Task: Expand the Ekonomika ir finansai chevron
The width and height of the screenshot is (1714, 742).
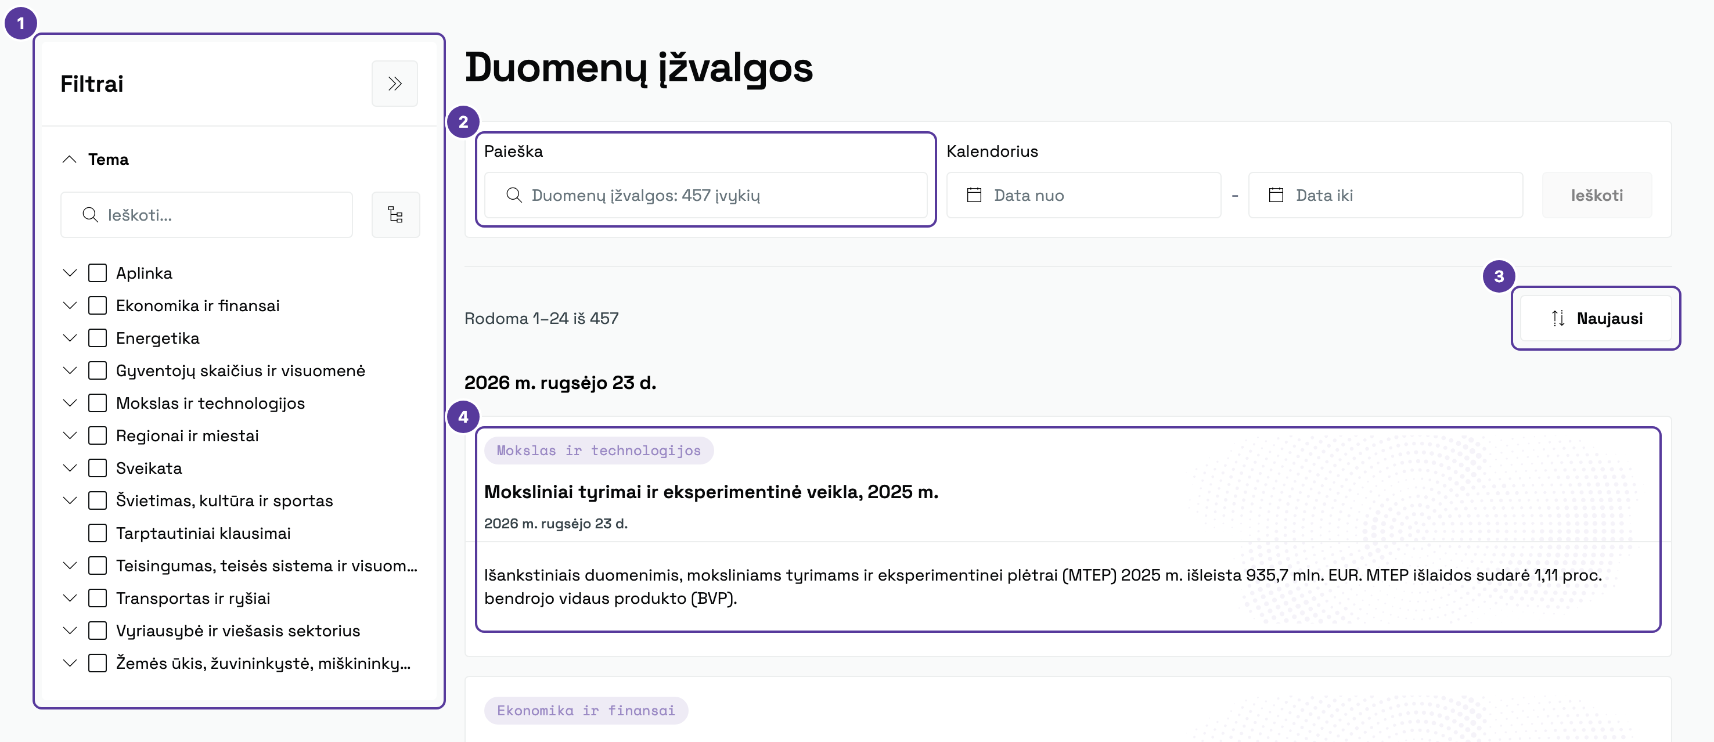Action: [70, 305]
